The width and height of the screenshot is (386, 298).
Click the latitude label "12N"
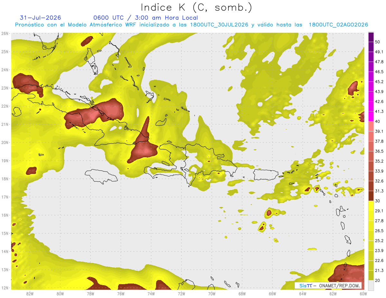tap(5, 288)
